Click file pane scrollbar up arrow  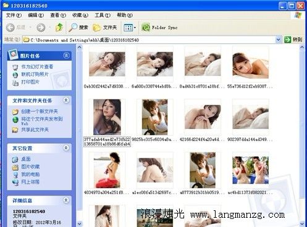[302, 47]
